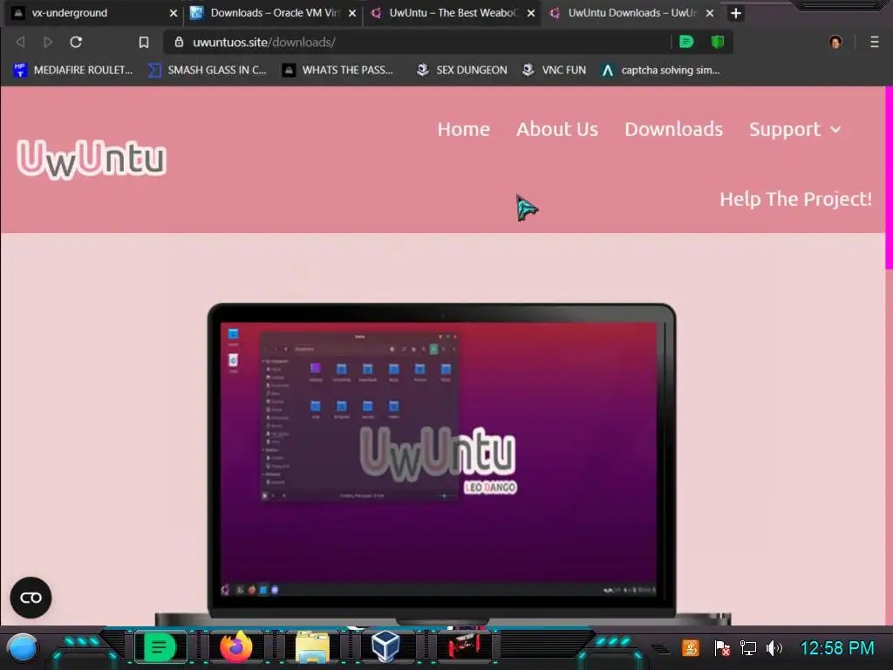Switch to the UwUntu – The Best Weabo tab

pos(453,12)
